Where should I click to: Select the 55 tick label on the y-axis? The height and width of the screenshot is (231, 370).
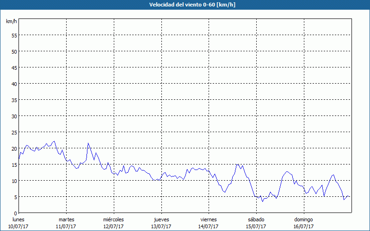point(14,35)
